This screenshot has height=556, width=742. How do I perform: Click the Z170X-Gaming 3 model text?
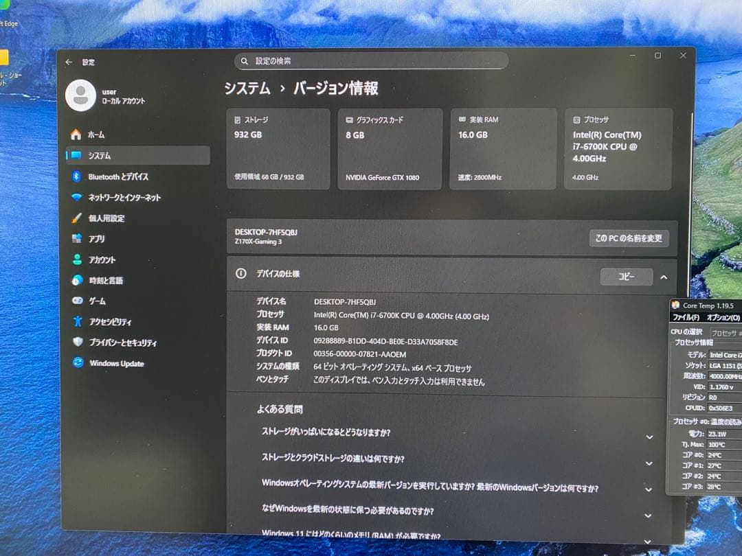258,242
